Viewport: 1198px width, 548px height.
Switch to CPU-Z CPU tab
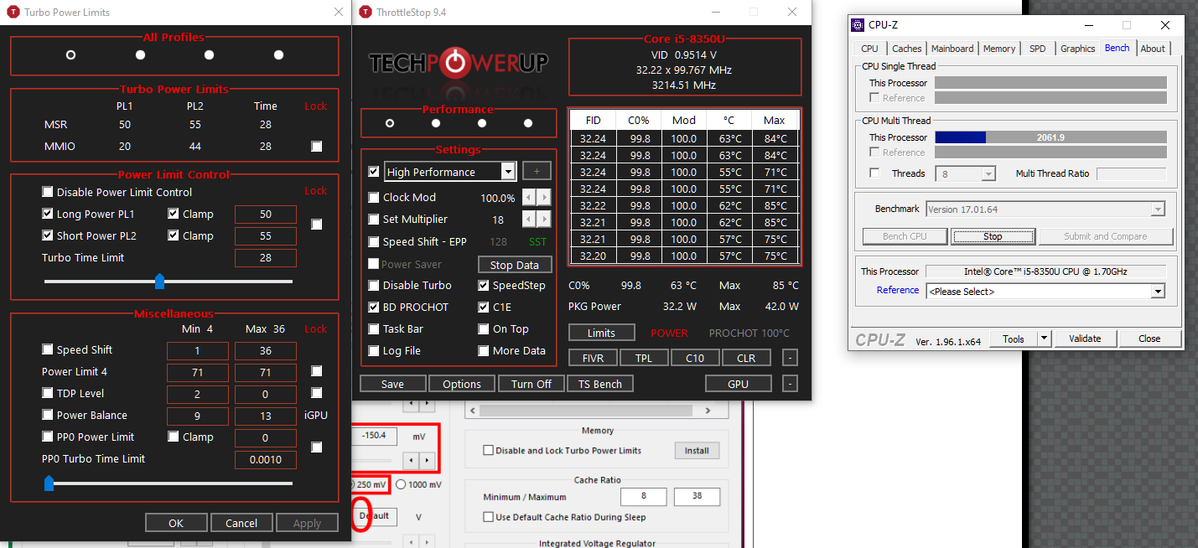pyautogui.click(x=869, y=49)
